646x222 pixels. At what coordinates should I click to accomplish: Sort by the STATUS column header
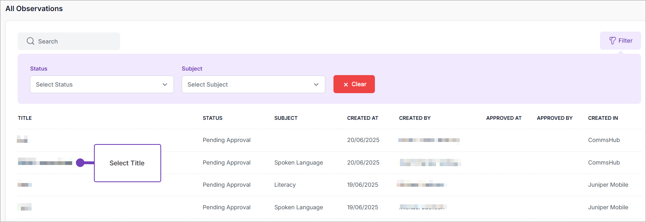212,118
